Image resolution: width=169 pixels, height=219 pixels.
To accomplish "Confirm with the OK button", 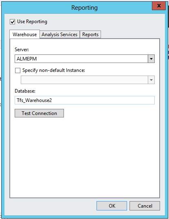I will click(112, 206).
